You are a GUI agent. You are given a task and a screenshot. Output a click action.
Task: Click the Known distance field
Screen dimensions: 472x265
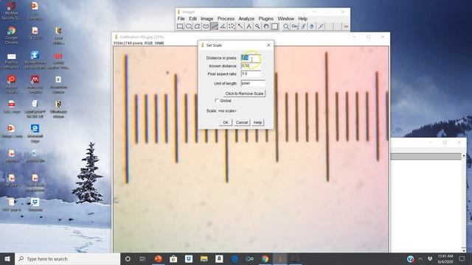(251, 66)
